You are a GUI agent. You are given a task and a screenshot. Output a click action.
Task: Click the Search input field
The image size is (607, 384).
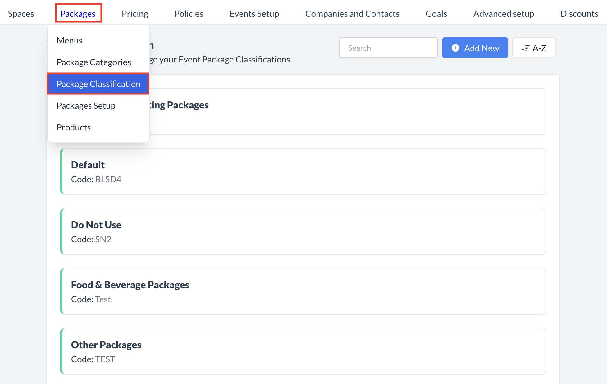(388, 48)
